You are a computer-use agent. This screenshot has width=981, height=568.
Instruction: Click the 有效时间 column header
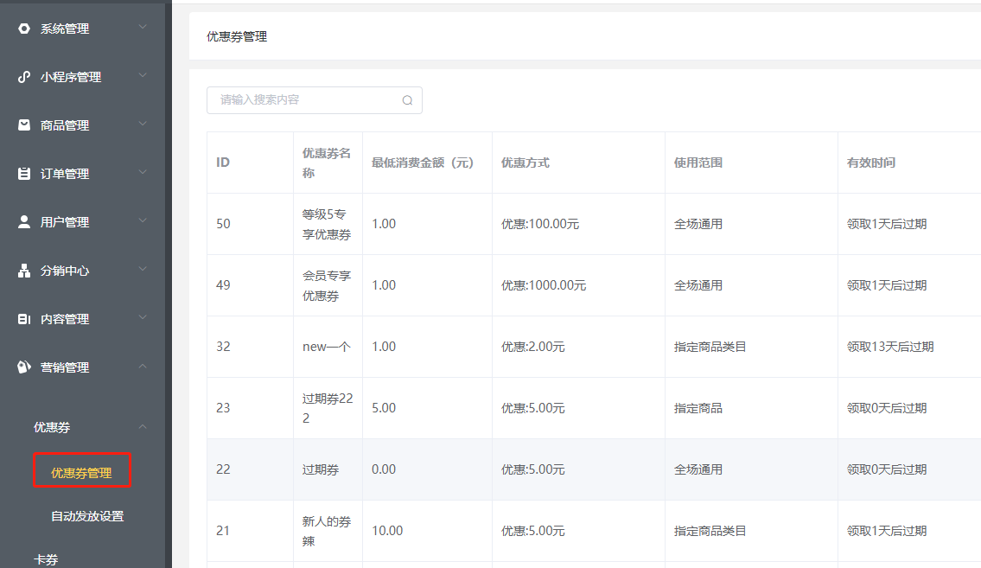tap(871, 163)
